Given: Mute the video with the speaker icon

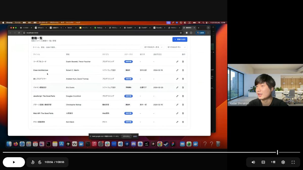Looking at the screenshot, I should (253, 162).
